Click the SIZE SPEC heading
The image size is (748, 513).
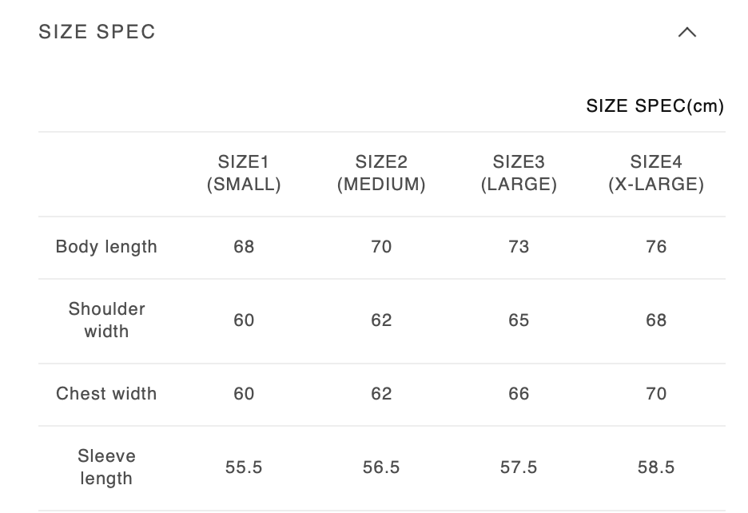pyautogui.click(x=97, y=32)
